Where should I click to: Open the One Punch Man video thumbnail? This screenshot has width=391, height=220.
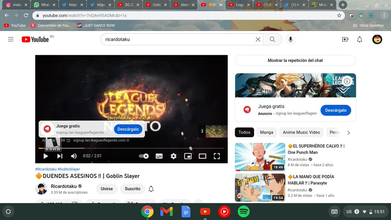(260, 157)
